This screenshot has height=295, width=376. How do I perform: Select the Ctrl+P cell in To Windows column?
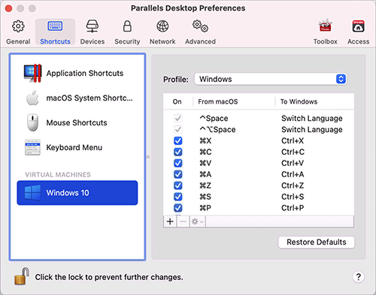point(293,208)
